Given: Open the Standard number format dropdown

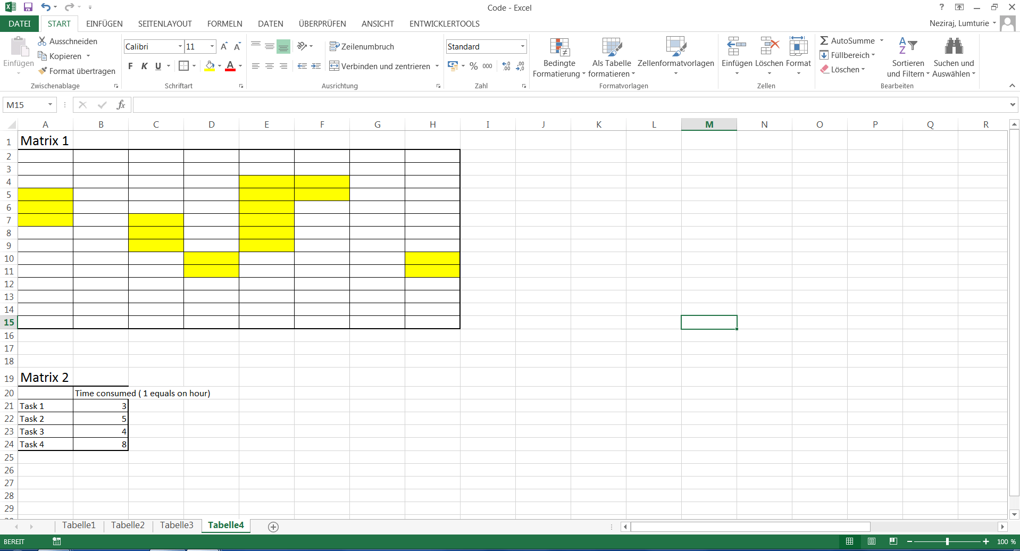Looking at the screenshot, I should coord(522,46).
